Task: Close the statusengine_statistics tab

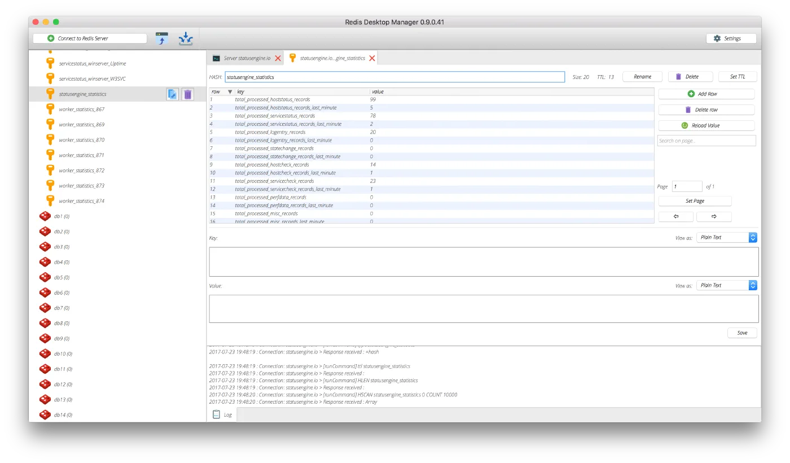Action: tap(371, 58)
